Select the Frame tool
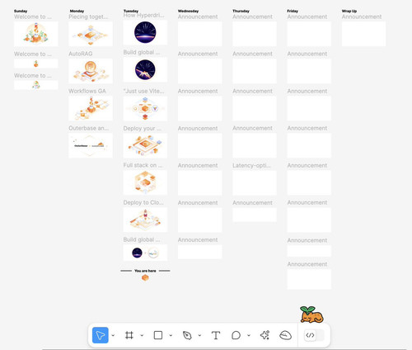The width and height of the screenshot is (412, 350). point(129,335)
